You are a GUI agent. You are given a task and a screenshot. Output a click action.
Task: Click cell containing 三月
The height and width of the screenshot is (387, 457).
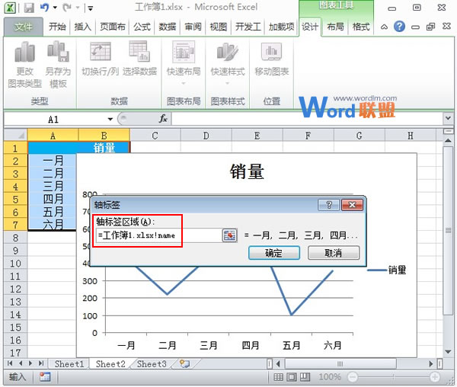point(53,186)
